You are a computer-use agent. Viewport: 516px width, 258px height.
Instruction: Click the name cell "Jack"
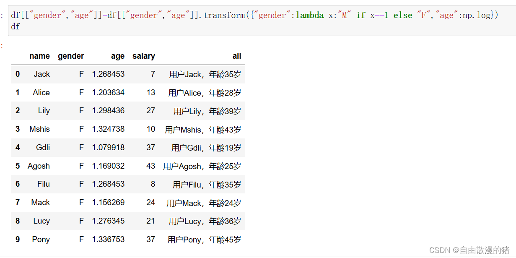(42, 74)
